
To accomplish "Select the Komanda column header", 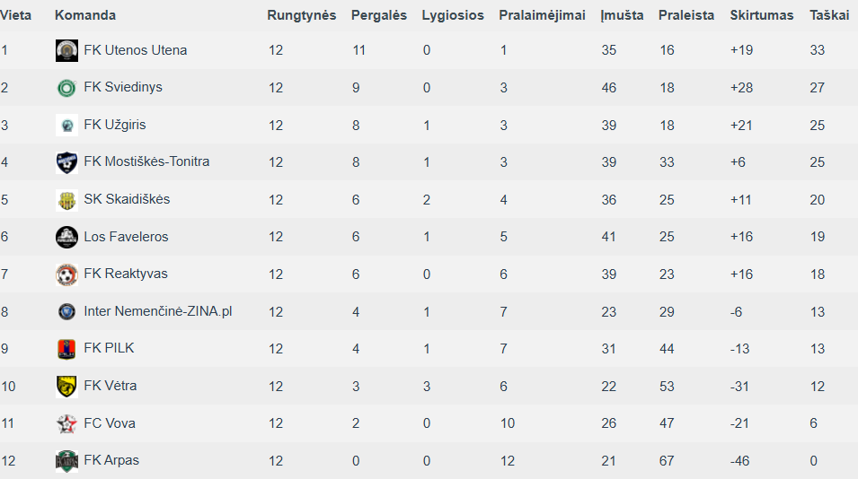I will pyautogui.click(x=84, y=15).
